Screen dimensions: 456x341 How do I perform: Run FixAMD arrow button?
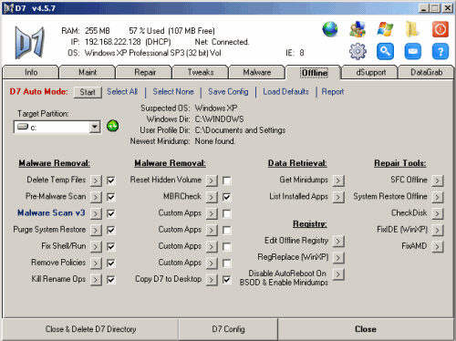(x=438, y=246)
